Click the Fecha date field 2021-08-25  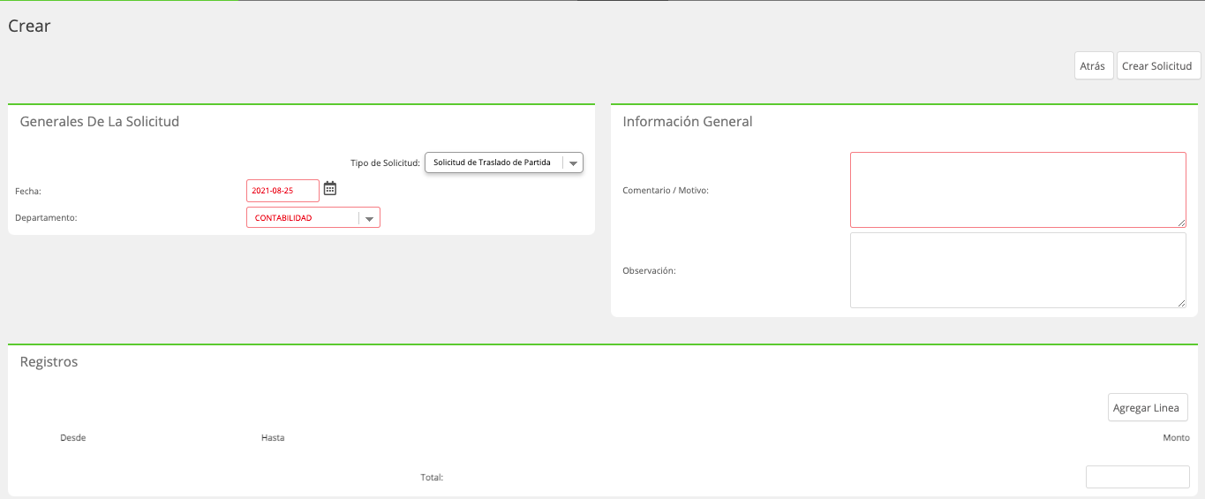click(282, 191)
